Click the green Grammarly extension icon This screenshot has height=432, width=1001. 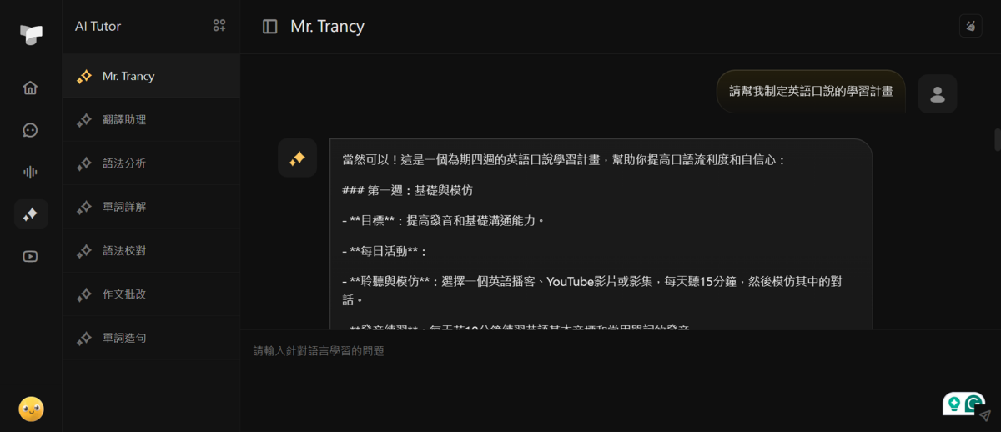[974, 404]
